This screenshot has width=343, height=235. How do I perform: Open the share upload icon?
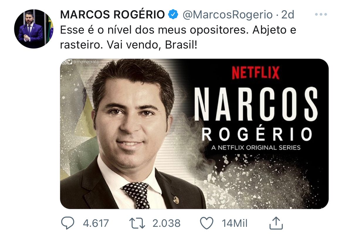click(x=276, y=223)
